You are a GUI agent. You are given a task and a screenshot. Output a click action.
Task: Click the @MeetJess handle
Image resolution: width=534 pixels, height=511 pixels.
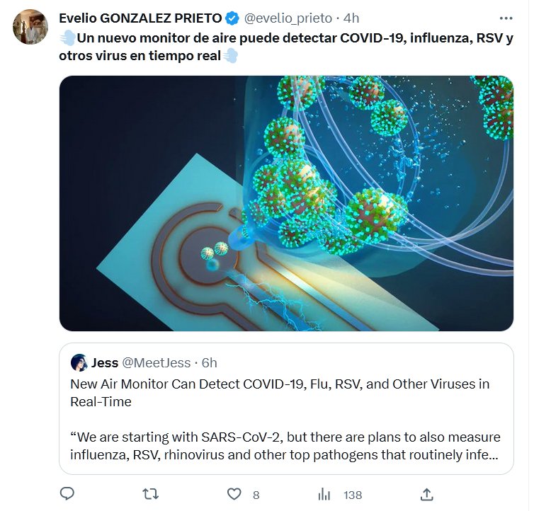click(157, 363)
